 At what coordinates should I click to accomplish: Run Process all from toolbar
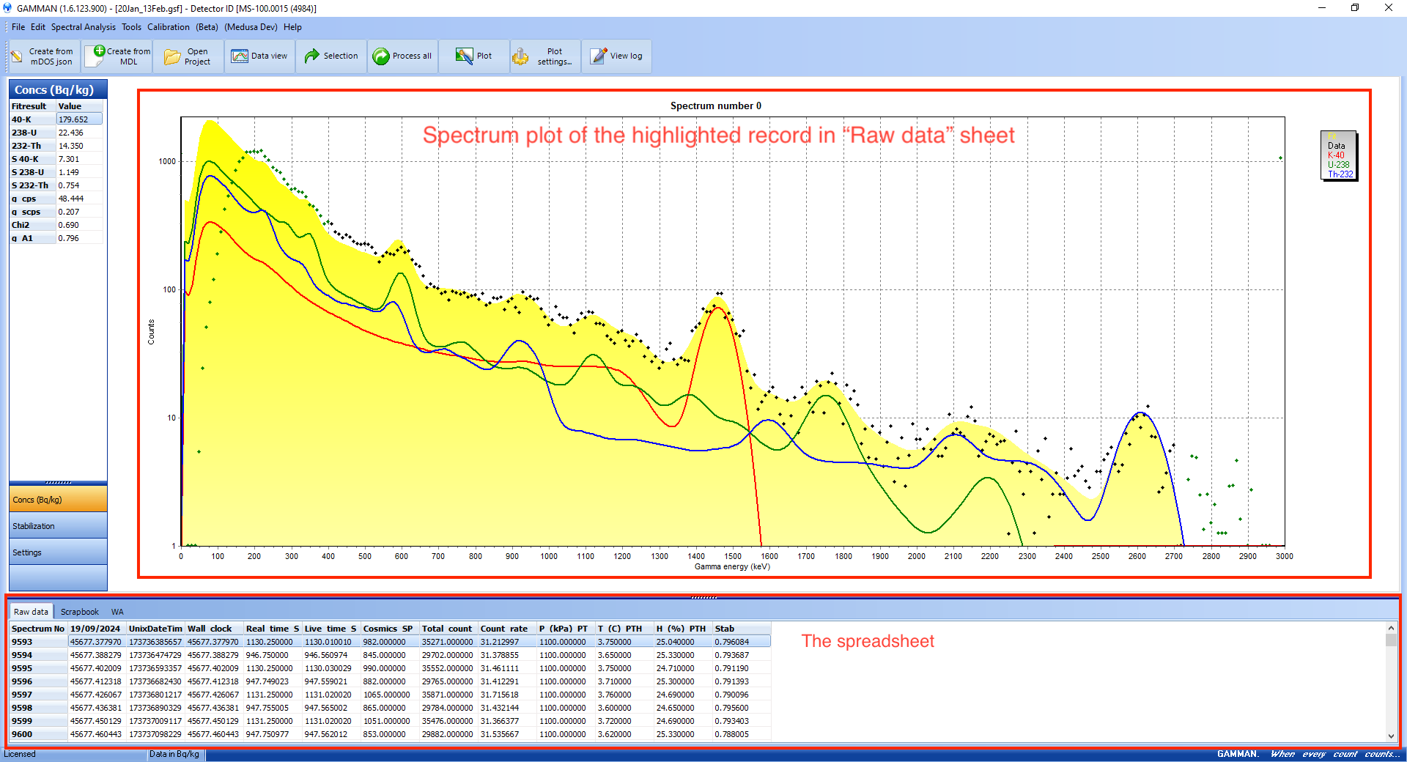click(x=381, y=56)
